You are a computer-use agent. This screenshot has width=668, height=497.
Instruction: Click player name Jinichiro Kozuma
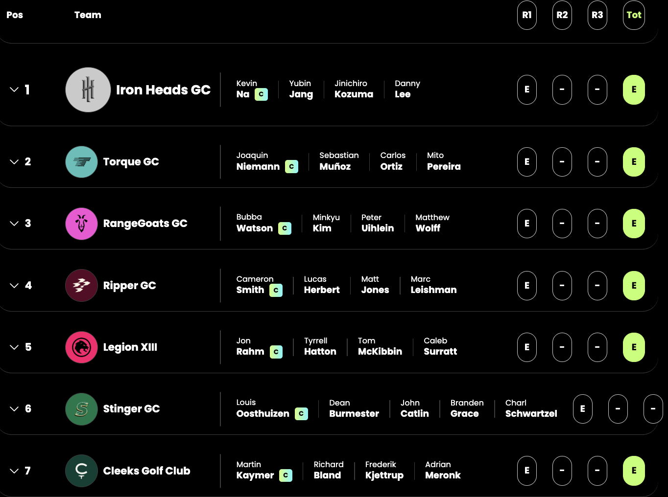tap(354, 89)
